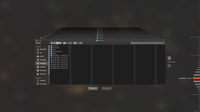Click the macpro computer icon
This screenshot has height=112, width=200.
38,81
